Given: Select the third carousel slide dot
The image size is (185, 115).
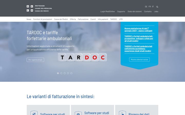Looking at the screenshot, I should tap(64, 73).
